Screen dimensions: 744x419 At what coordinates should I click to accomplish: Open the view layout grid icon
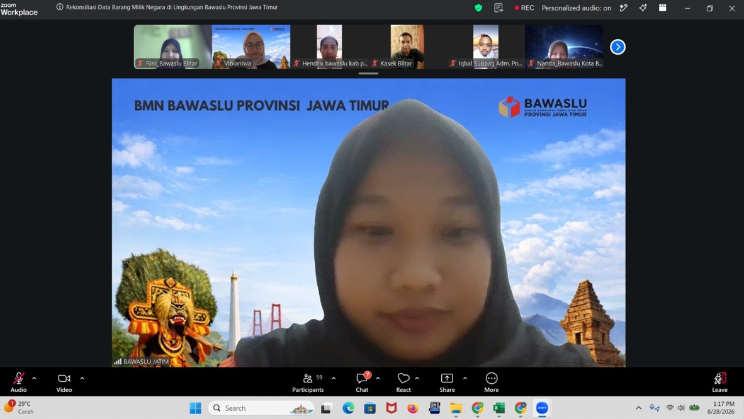click(x=662, y=8)
